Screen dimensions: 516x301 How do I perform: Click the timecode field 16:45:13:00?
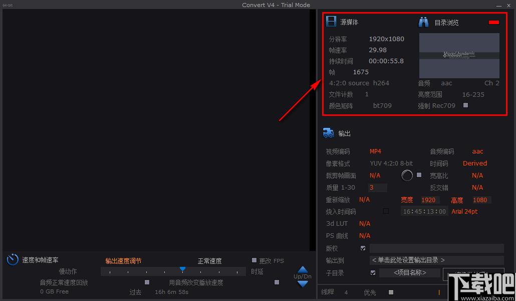(x=424, y=211)
